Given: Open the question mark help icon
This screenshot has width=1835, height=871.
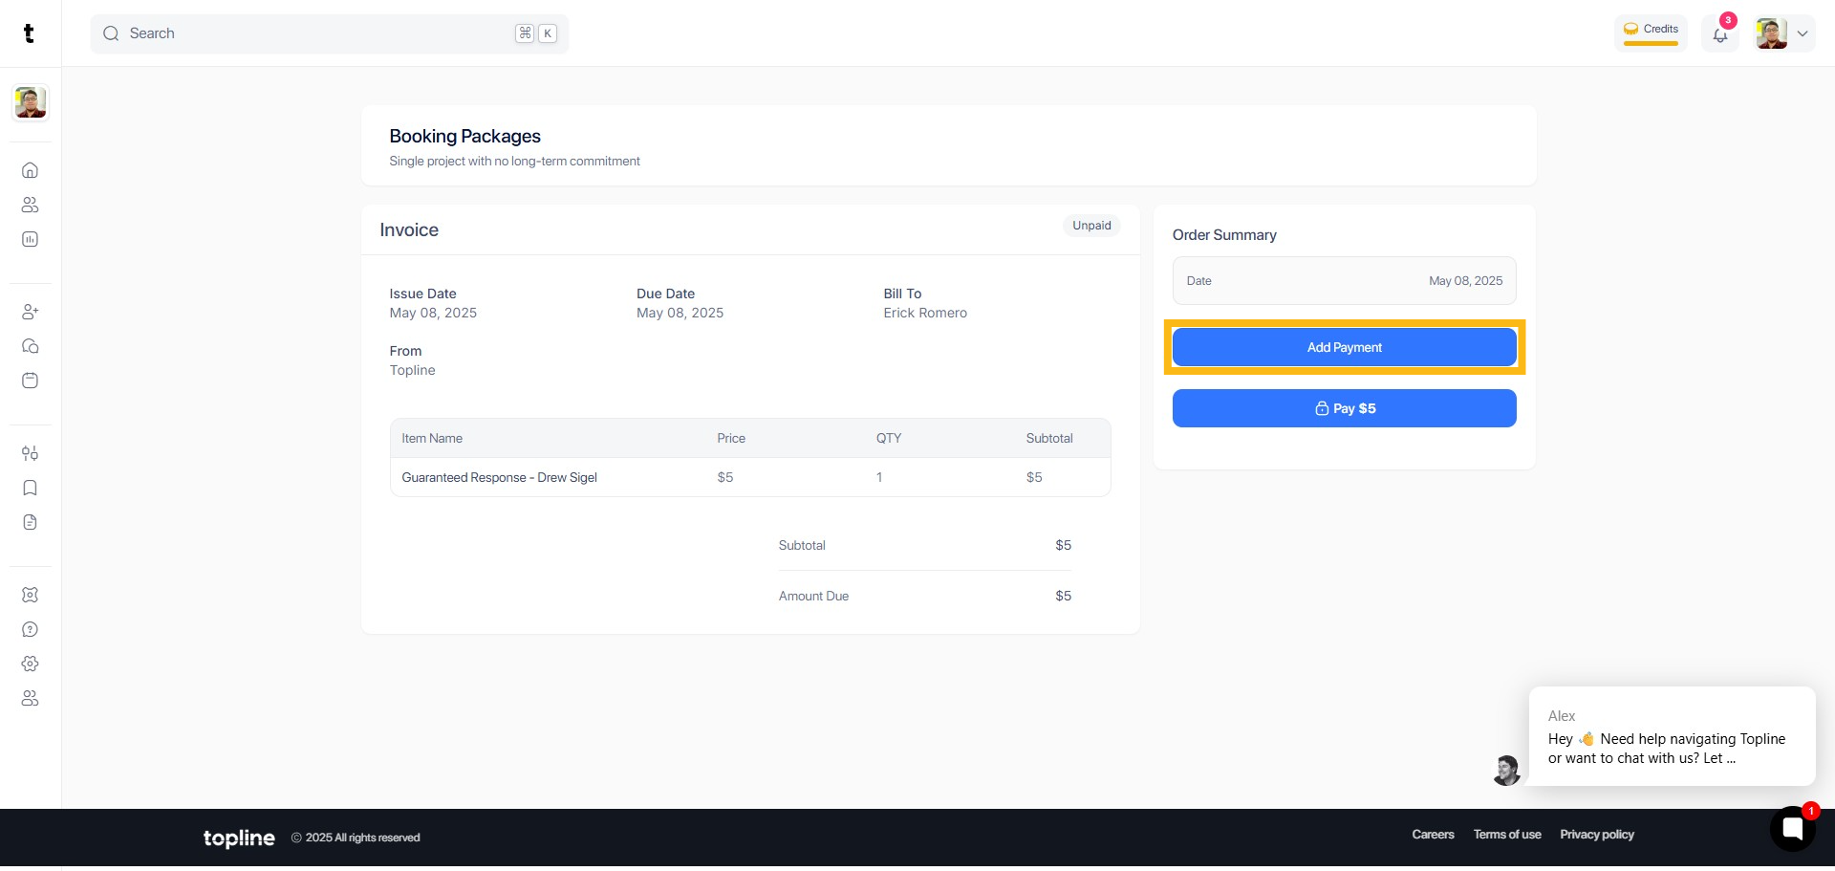Looking at the screenshot, I should click(31, 629).
